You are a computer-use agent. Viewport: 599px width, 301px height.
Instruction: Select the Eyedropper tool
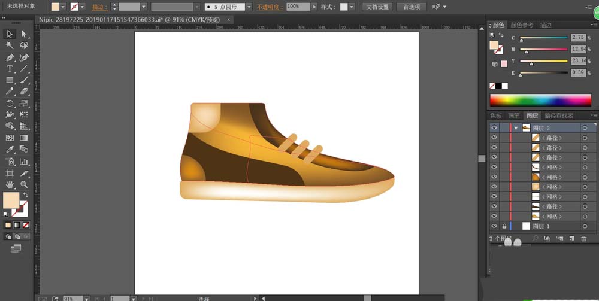(x=10, y=149)
